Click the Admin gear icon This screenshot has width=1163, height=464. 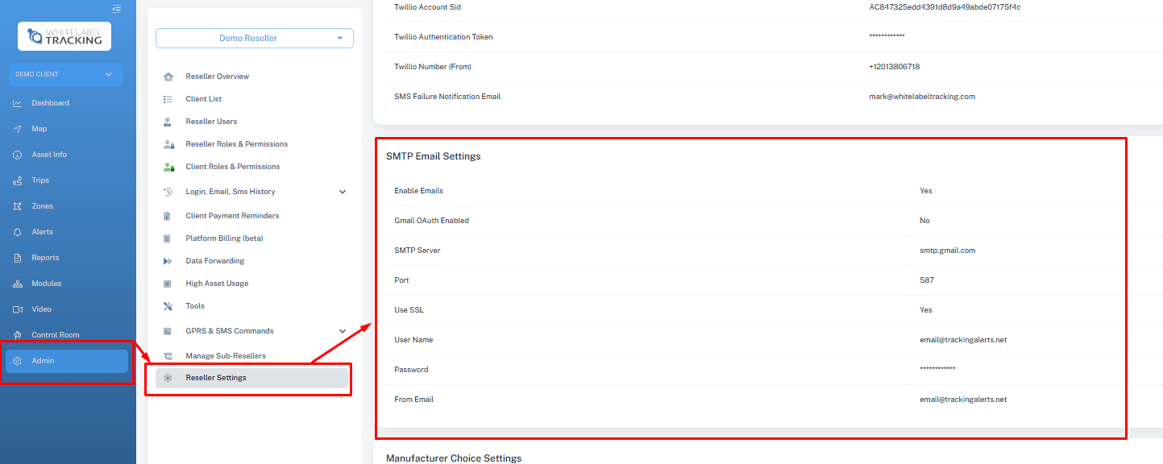click(x=18, y=361)
